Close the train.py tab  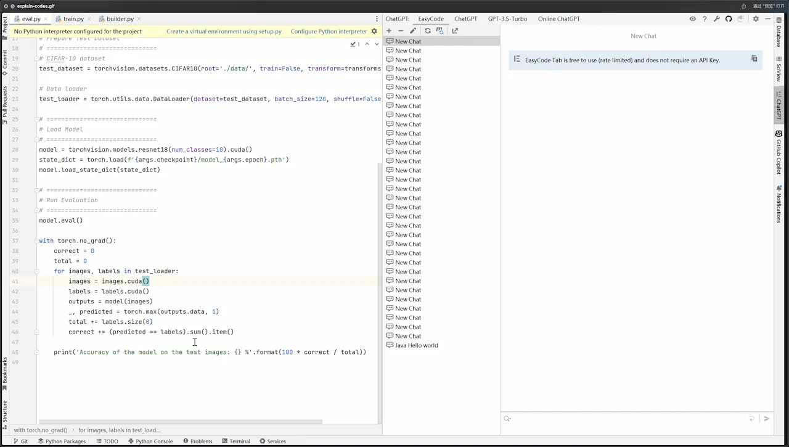89,19
